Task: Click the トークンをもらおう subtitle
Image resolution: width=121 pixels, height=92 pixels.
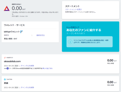Action: tap(76, 33)
